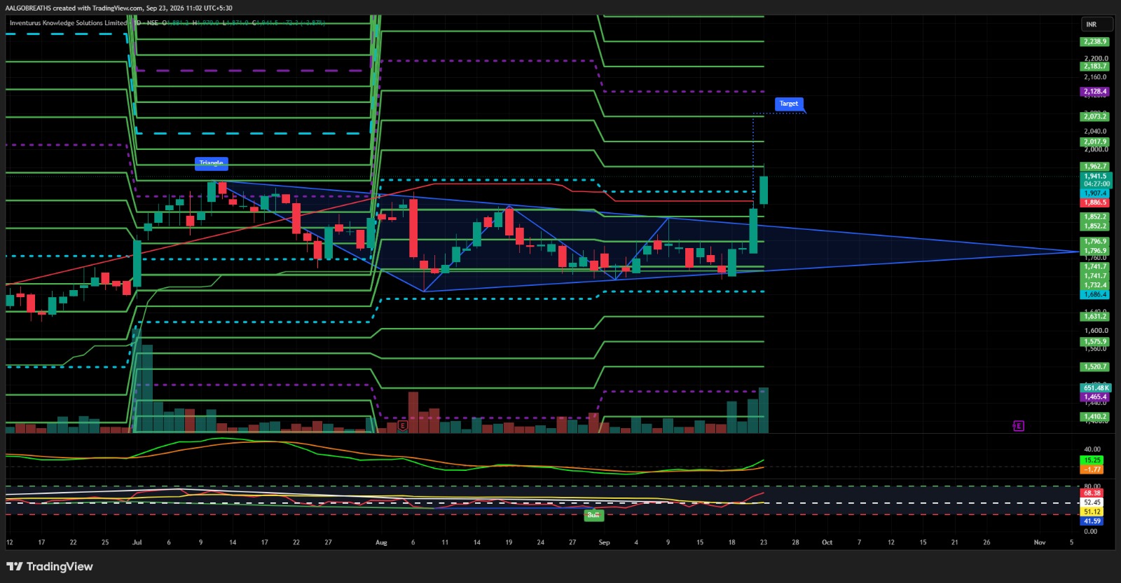
Task: Click the 651.48K volume label
Action: click(x=1096, y=388)
